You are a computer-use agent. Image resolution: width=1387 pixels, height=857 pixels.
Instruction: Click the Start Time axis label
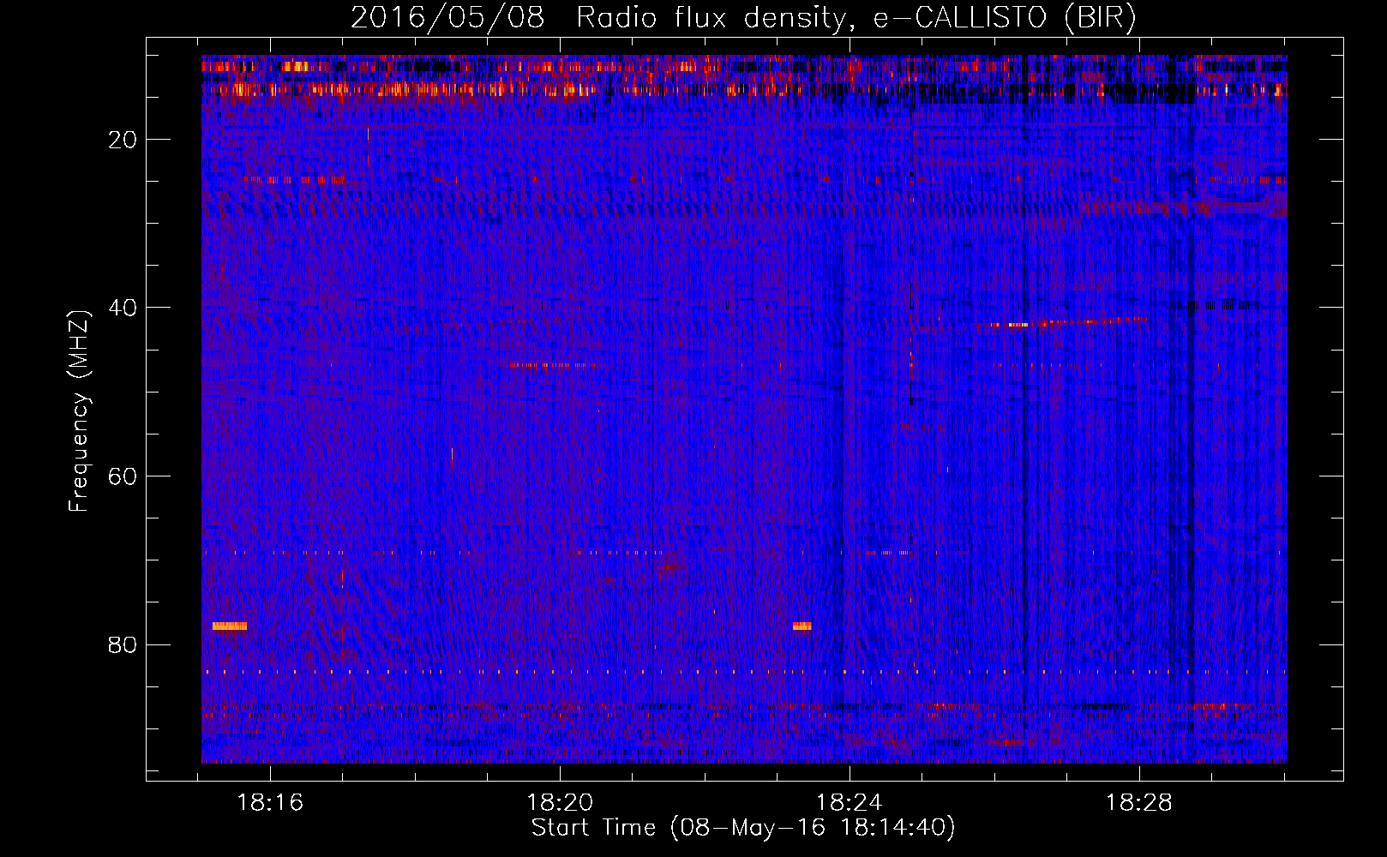(x=743, y=828)
